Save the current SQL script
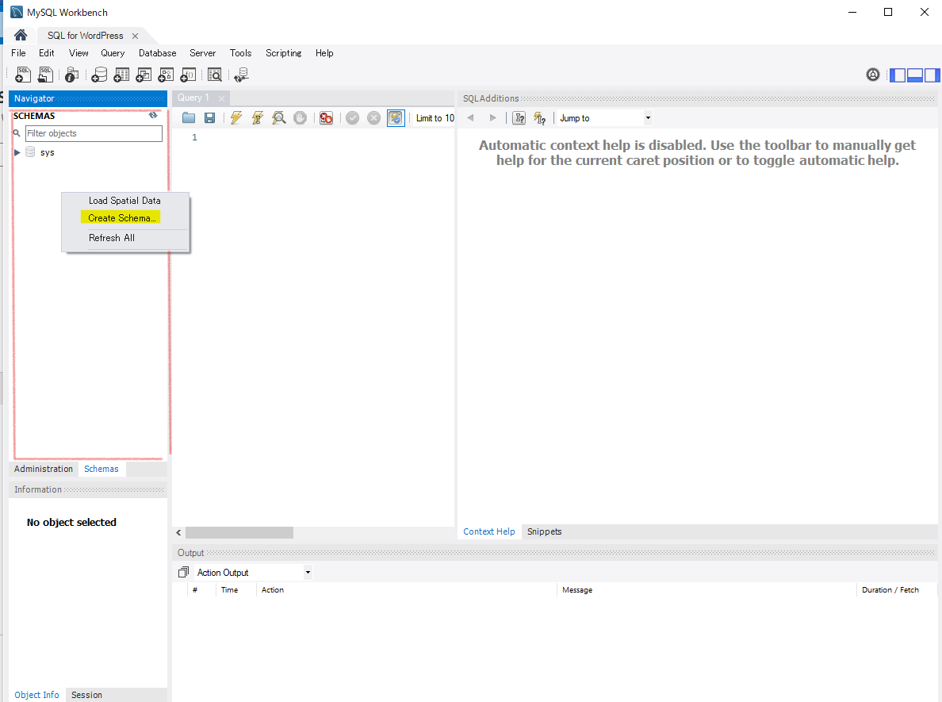The height and width of the screenshot is (702, 942). [x=209, y=117]
